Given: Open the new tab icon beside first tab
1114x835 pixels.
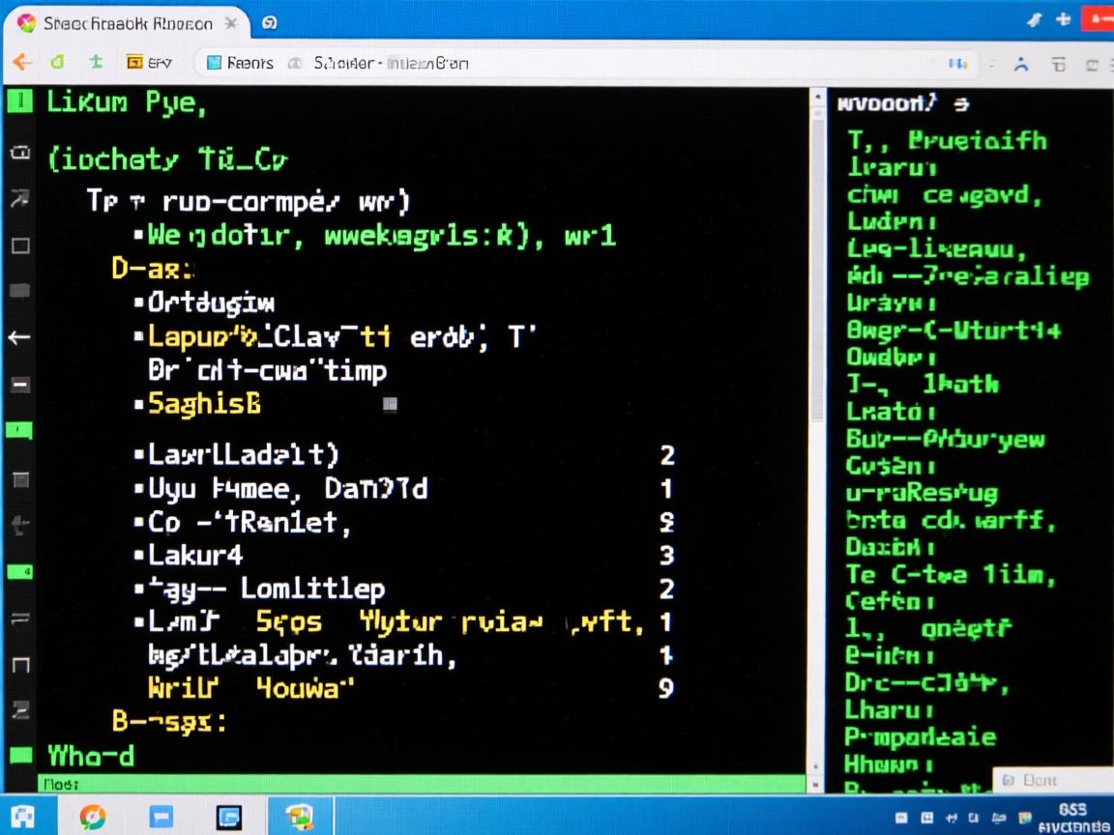Looking at the screenshot, I should (x=270, y=23).
